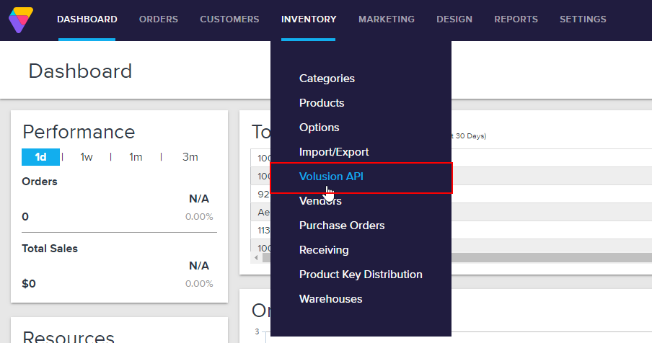Image resolution: width=652 pixels, height=343 pixels.
Task: Open Vendors from Inventory menu
Action: pyautogui.click(x=320, y=201)
